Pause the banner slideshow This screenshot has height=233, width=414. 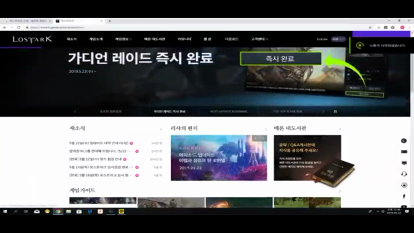pos(335,111)
